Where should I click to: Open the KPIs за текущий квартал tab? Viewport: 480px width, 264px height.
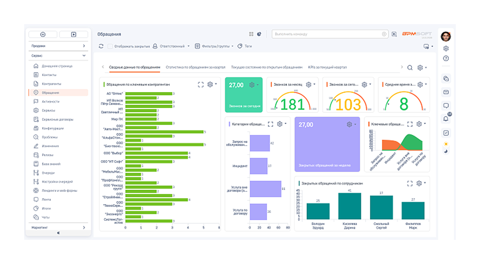tap(327, 67)
